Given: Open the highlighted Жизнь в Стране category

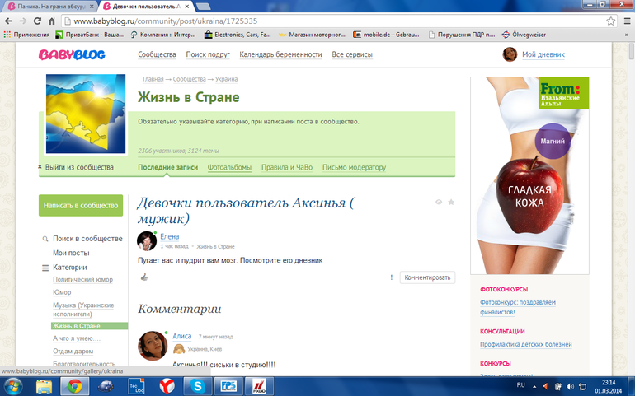Looking at the screenshot, I should point(90,326).
